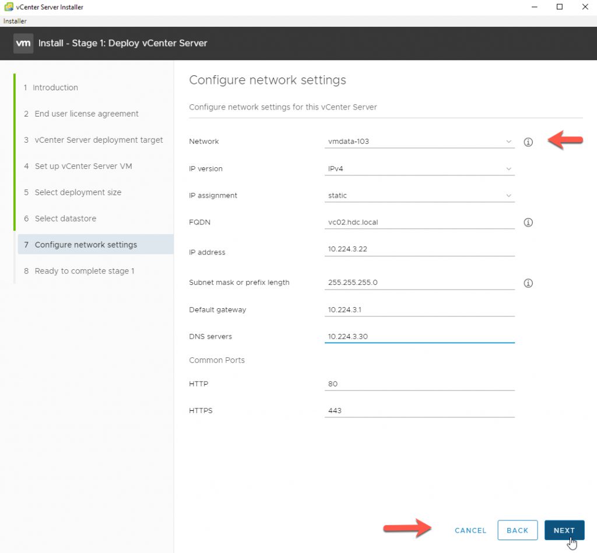The height and width of the screenshot is (553, 597).
Task: Go to step 3 vCenter Server deployment target
Action: pyautogui.click(x=93, y=140)
